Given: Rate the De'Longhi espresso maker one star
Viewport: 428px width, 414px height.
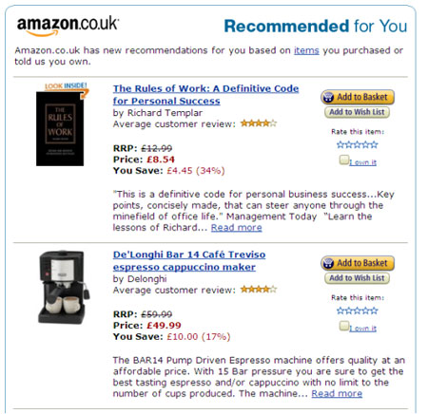Looking at the screenshot, I should [340, 310].
